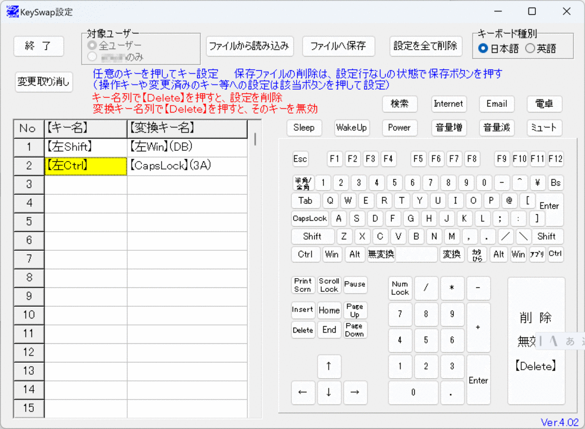Image resolution: width=585 pixels, height=429 pixels.
Task: Click the right arrow key button
Action: click(x=355, y=392)
